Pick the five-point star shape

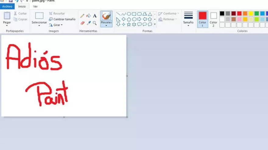(x=129, y=24)
